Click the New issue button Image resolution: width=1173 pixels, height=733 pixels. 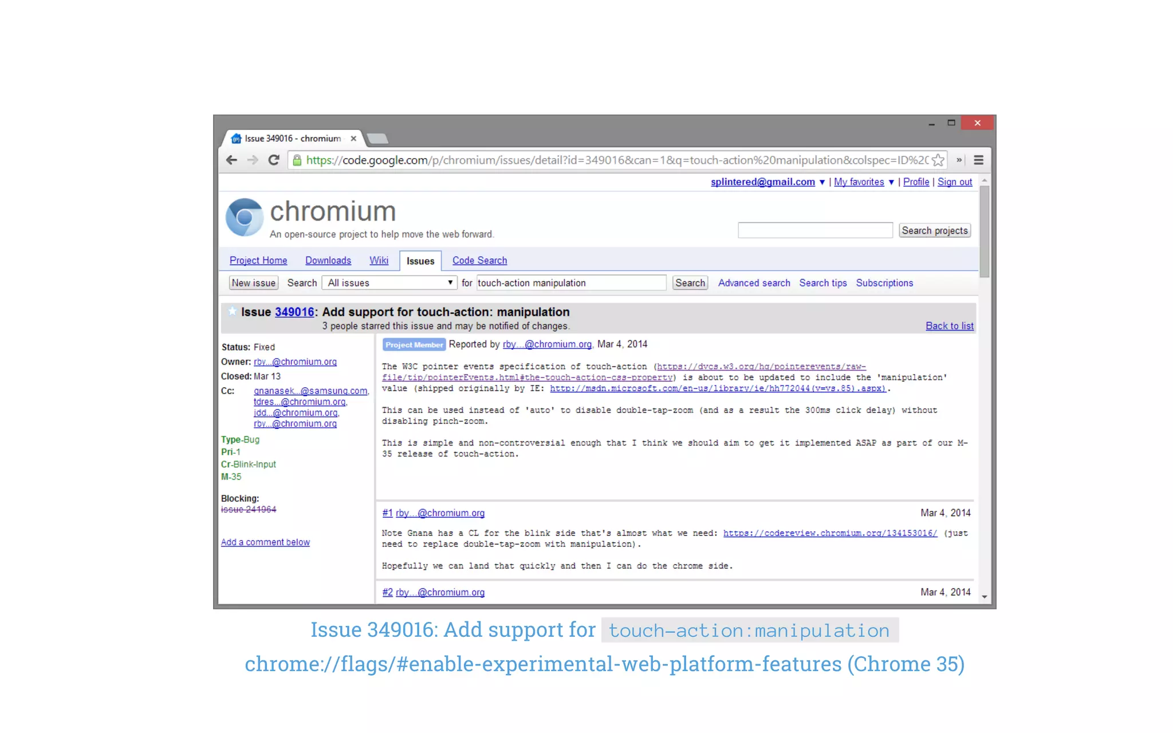pyautogui.click(x=254, y=283)
